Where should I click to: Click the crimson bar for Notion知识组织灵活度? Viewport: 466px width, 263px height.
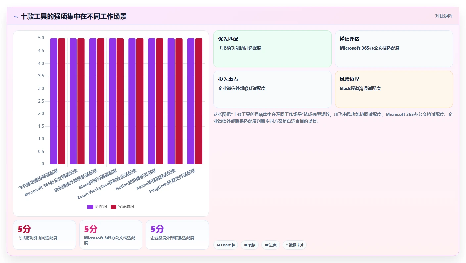(x=160, y=101)
